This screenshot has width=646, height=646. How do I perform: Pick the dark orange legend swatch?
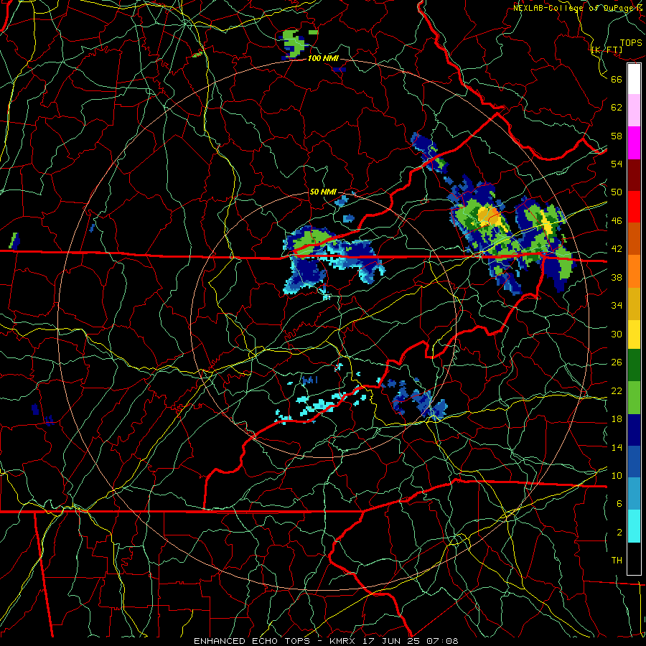pos(634,239)
